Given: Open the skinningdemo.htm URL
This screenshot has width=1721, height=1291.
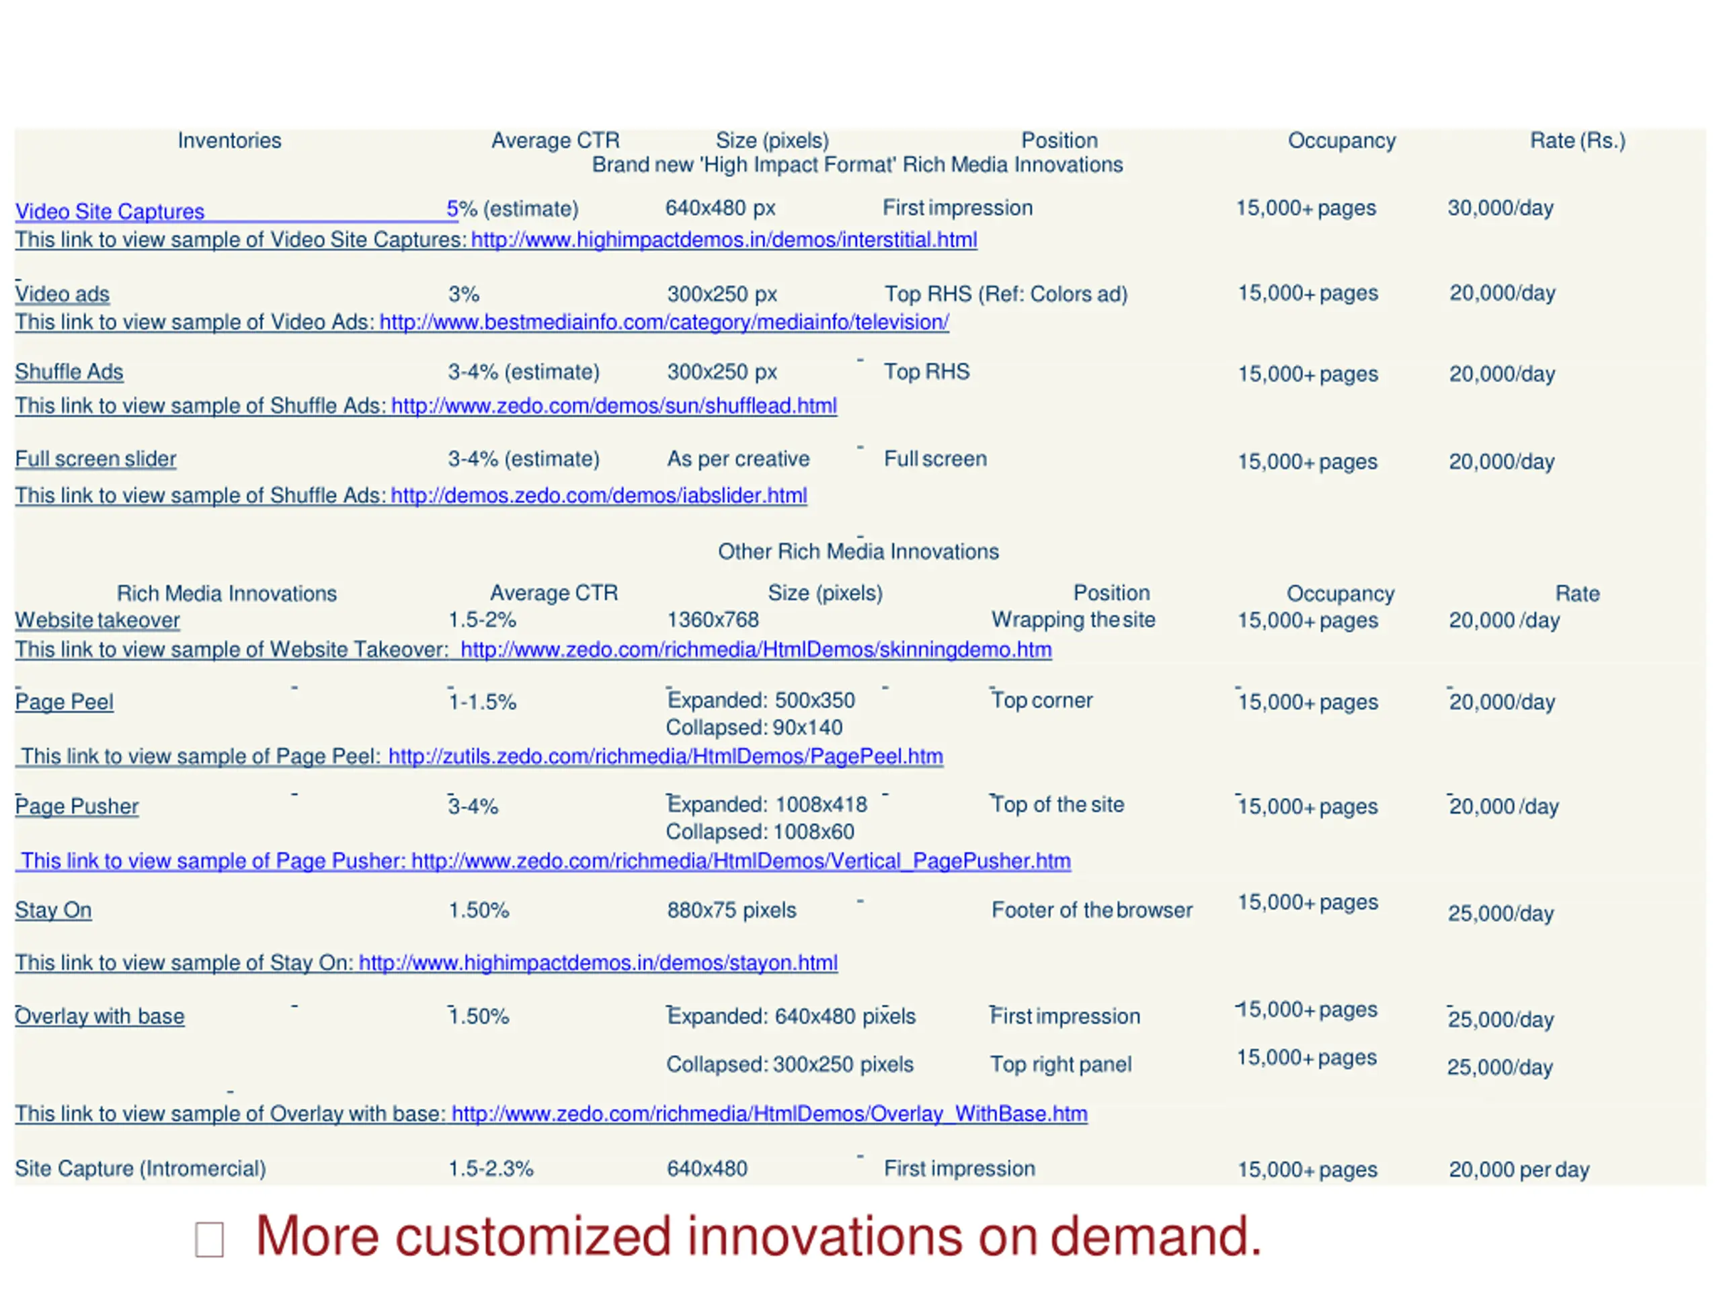Looking at the screenshot, I should (x=756, y=650).
